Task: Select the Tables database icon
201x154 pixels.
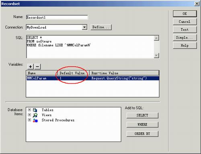Action: pyautogui.click(x=35, y=110)
